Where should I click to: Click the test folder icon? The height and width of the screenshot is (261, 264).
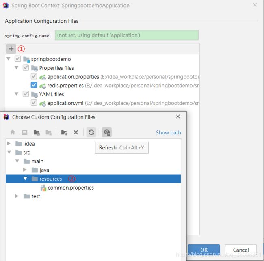[26, 196]
